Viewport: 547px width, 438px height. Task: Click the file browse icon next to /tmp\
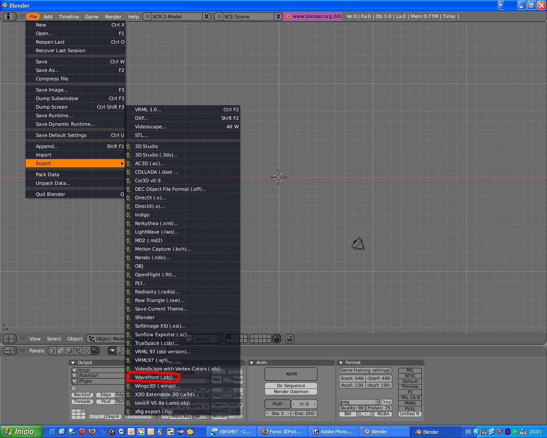click(74, 370)
